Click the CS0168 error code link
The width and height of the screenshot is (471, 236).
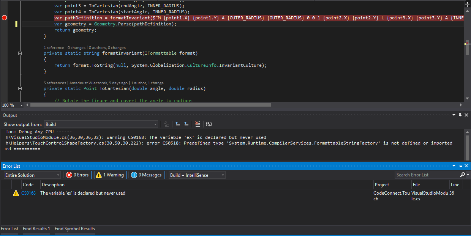28,193
